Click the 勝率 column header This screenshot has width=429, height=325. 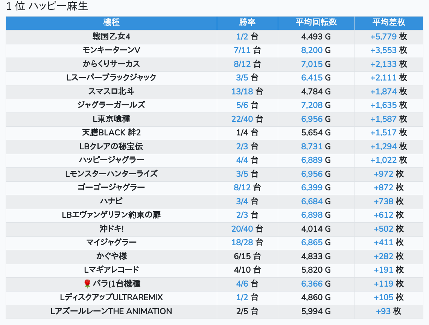tap(247, 23)
